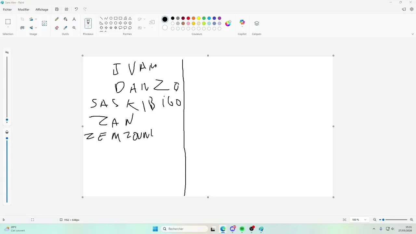
Task: Pick the orange color swatch
Action: [193, 18]
